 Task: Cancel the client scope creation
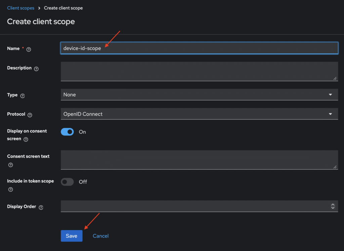(x=100, y=236)
